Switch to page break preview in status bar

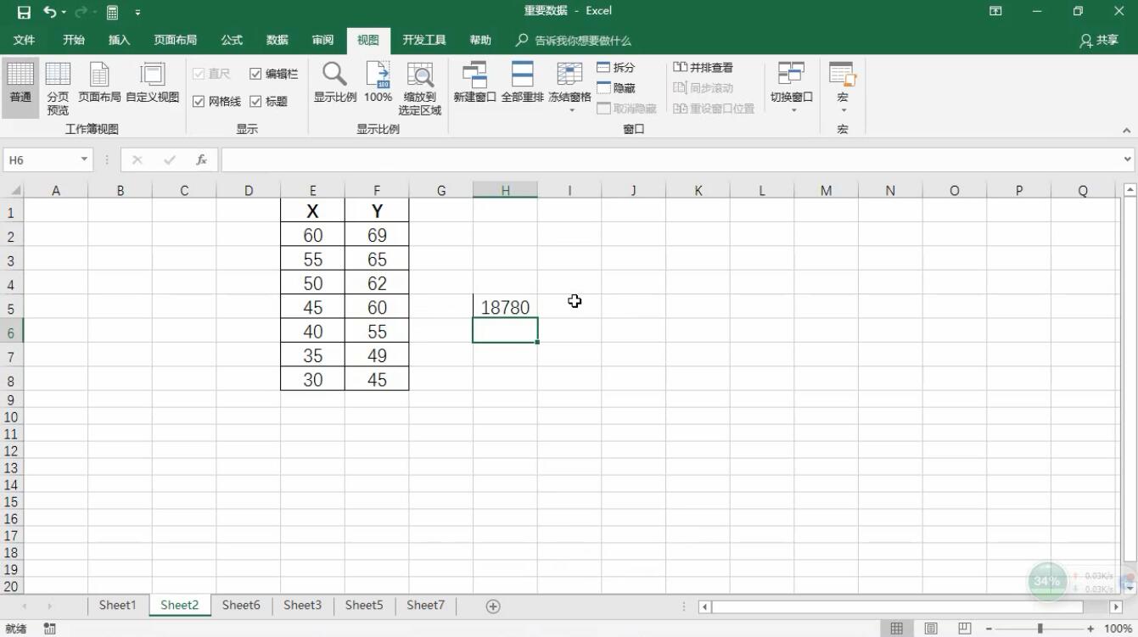[x=965, y=629]
